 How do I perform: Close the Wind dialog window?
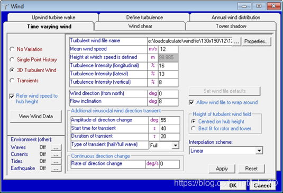pyautogui.click(x=273, y=6)
